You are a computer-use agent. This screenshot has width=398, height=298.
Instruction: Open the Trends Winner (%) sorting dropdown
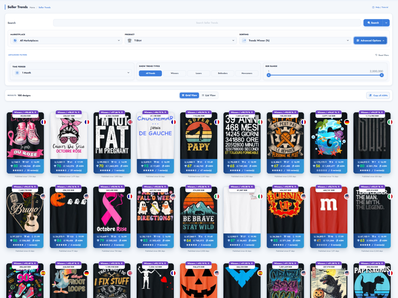coord(295,40)
